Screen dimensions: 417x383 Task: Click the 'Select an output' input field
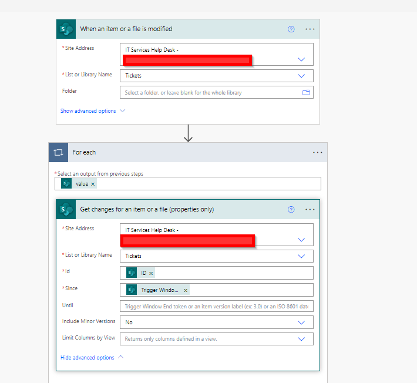[188, 184]
